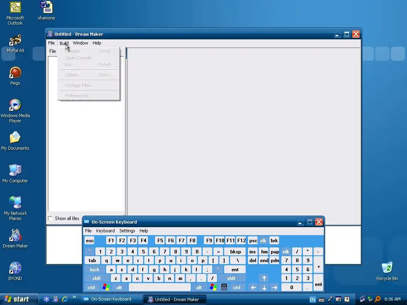This screenshot has width=407, height=305.
Task: Select the File tab in file panel
Action: pos(53,51)
